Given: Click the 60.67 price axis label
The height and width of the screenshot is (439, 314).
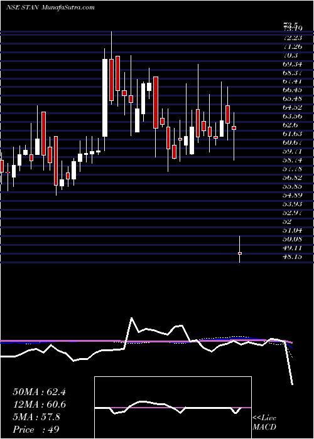Looking at the screenshot, I should [x=293, y=142].
